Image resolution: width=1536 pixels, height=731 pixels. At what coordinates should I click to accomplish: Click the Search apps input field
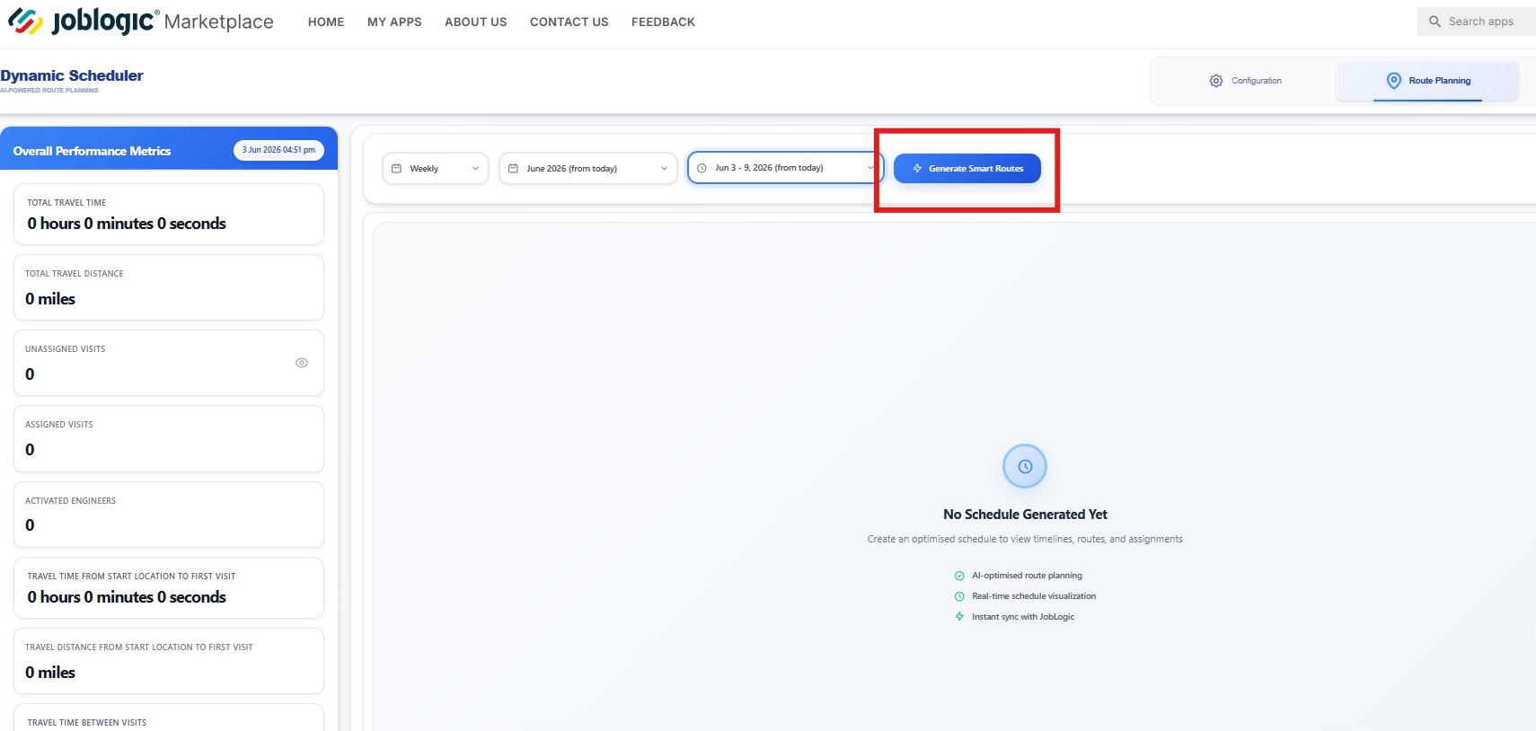(1477, 22)
